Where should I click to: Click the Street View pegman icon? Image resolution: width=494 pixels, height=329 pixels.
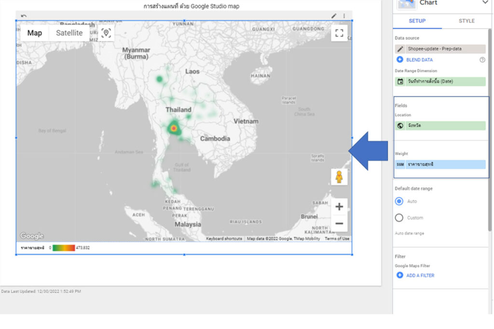pyautogui.click(x=339, y=177)
